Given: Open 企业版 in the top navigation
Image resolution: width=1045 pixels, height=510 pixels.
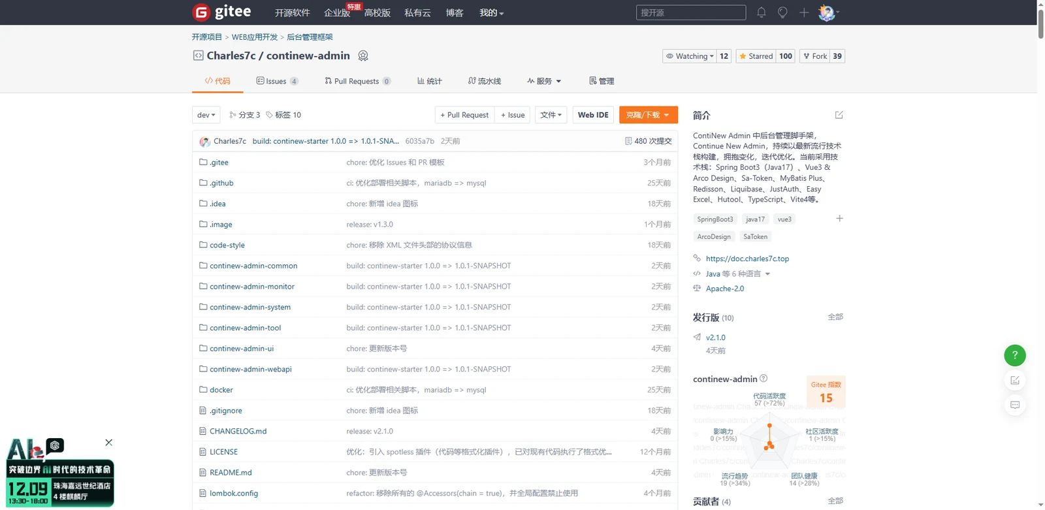Looking at the screenshot, I should click(x=337, y=12).
